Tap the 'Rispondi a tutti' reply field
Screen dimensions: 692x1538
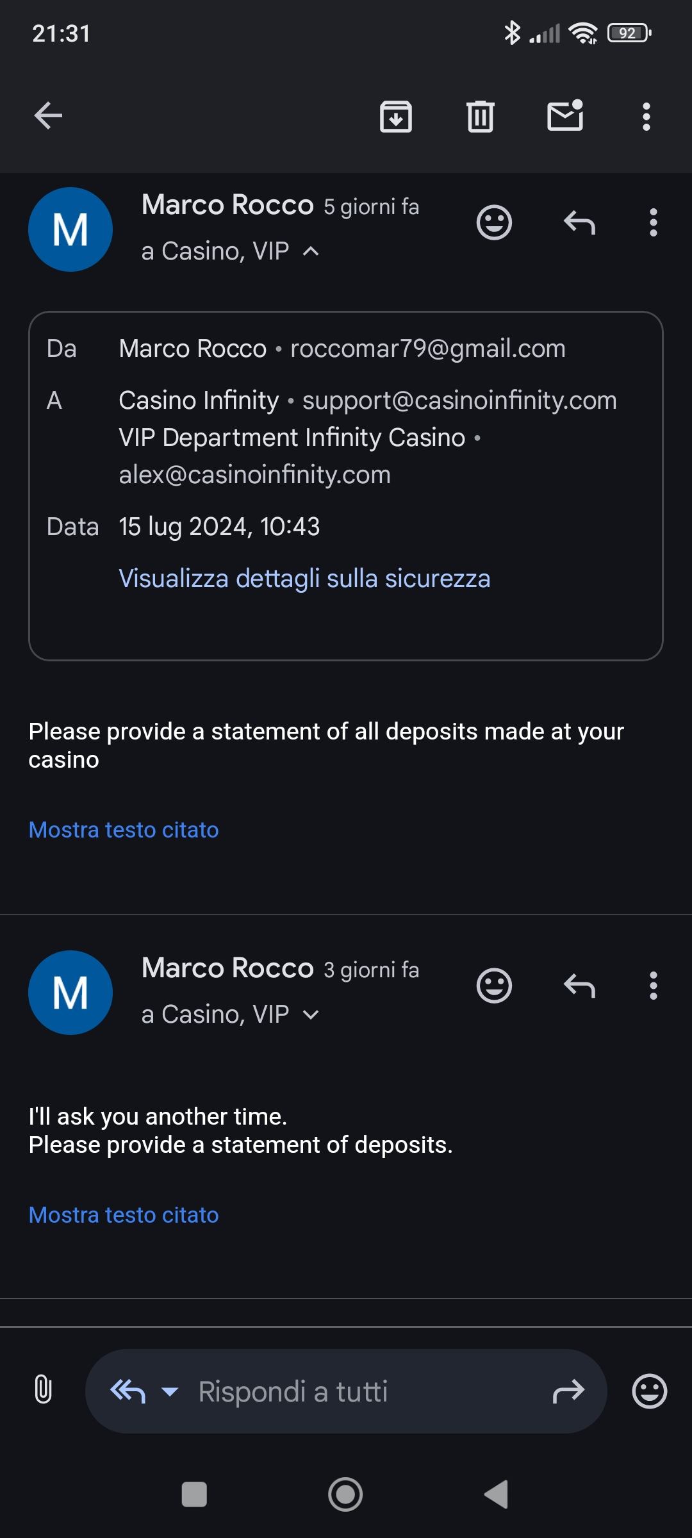tap(346, 1391)
